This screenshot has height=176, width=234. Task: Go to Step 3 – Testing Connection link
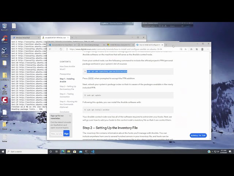(x=67, y=95)
